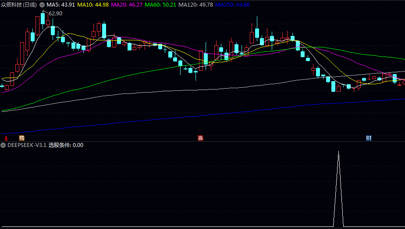The height and width of the screenshot is (229, 405).
Task: Click the 众辰科技(日线) stock title
Action: [19, 4]
